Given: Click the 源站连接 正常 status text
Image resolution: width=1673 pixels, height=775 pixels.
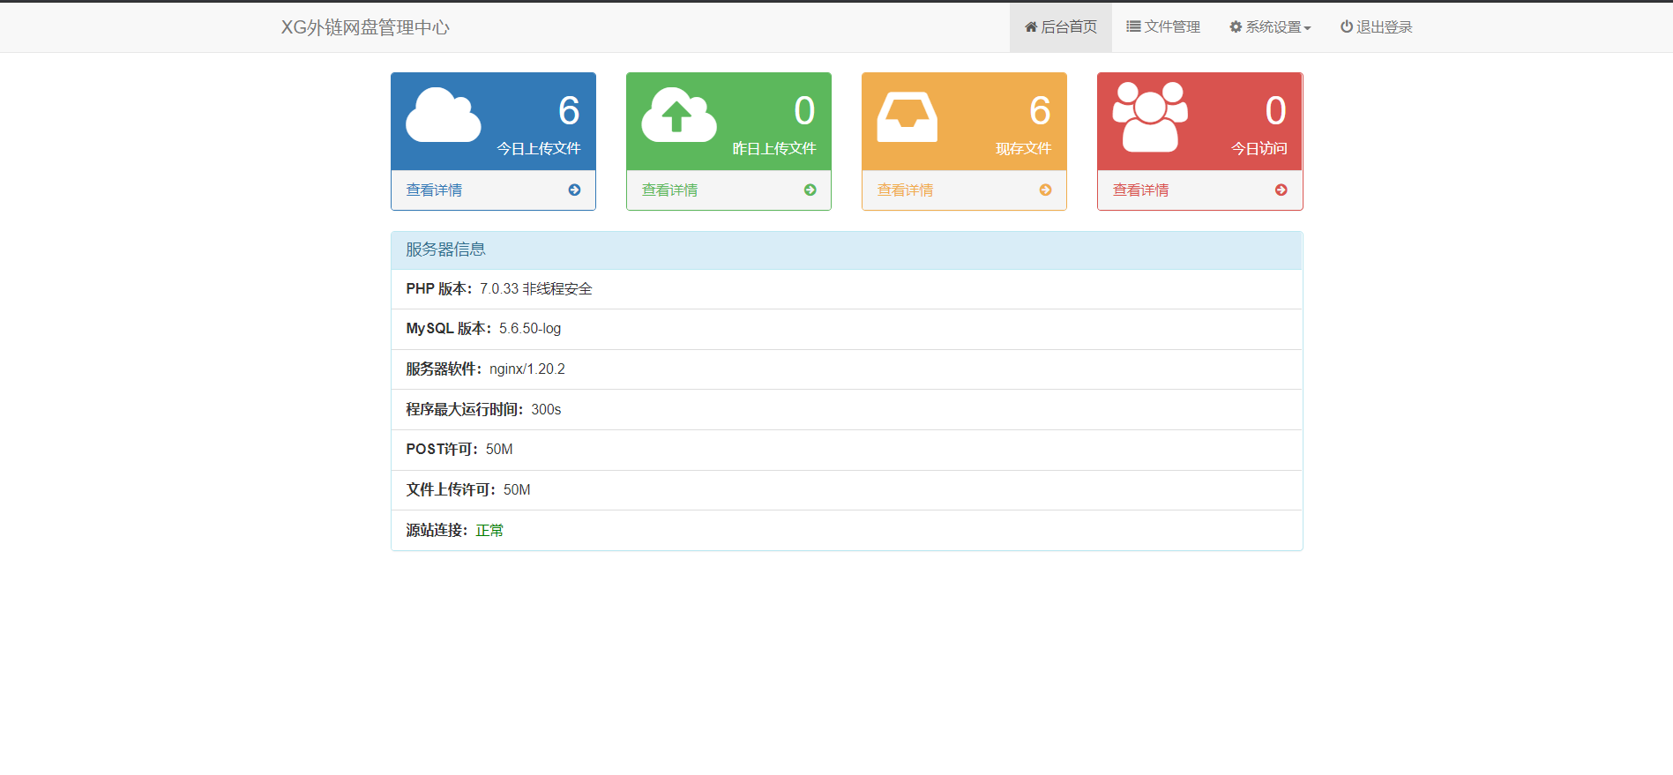Looking at the screenshot, I should click(489, 530).
